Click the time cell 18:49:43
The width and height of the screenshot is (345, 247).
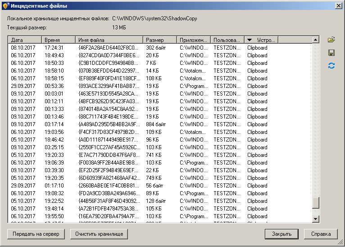[x=54, y=55]
